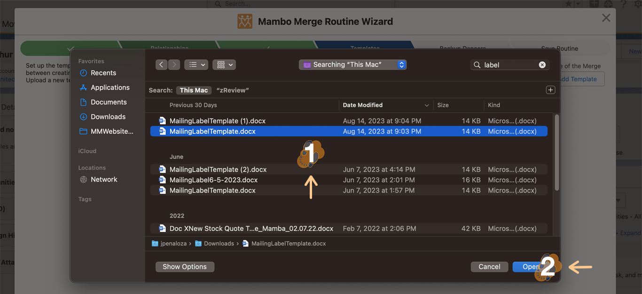This screenshot has height=294, width=642.
Task: Select MailingLabel6-5-2023.docx file
Action: pyautogui.click(x=213, y=180)
